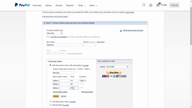Focus the Item ID field
This screenshot has width=192, height=108.
[x=89, y=45]
